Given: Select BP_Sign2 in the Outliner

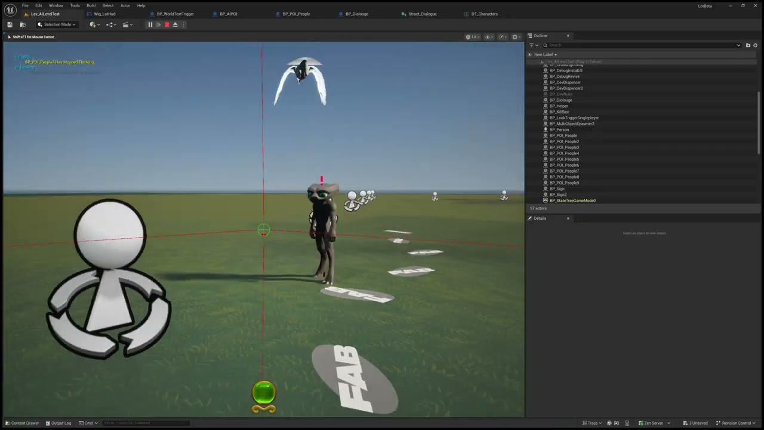Looking at the screenshot, I should pos(558,195).
